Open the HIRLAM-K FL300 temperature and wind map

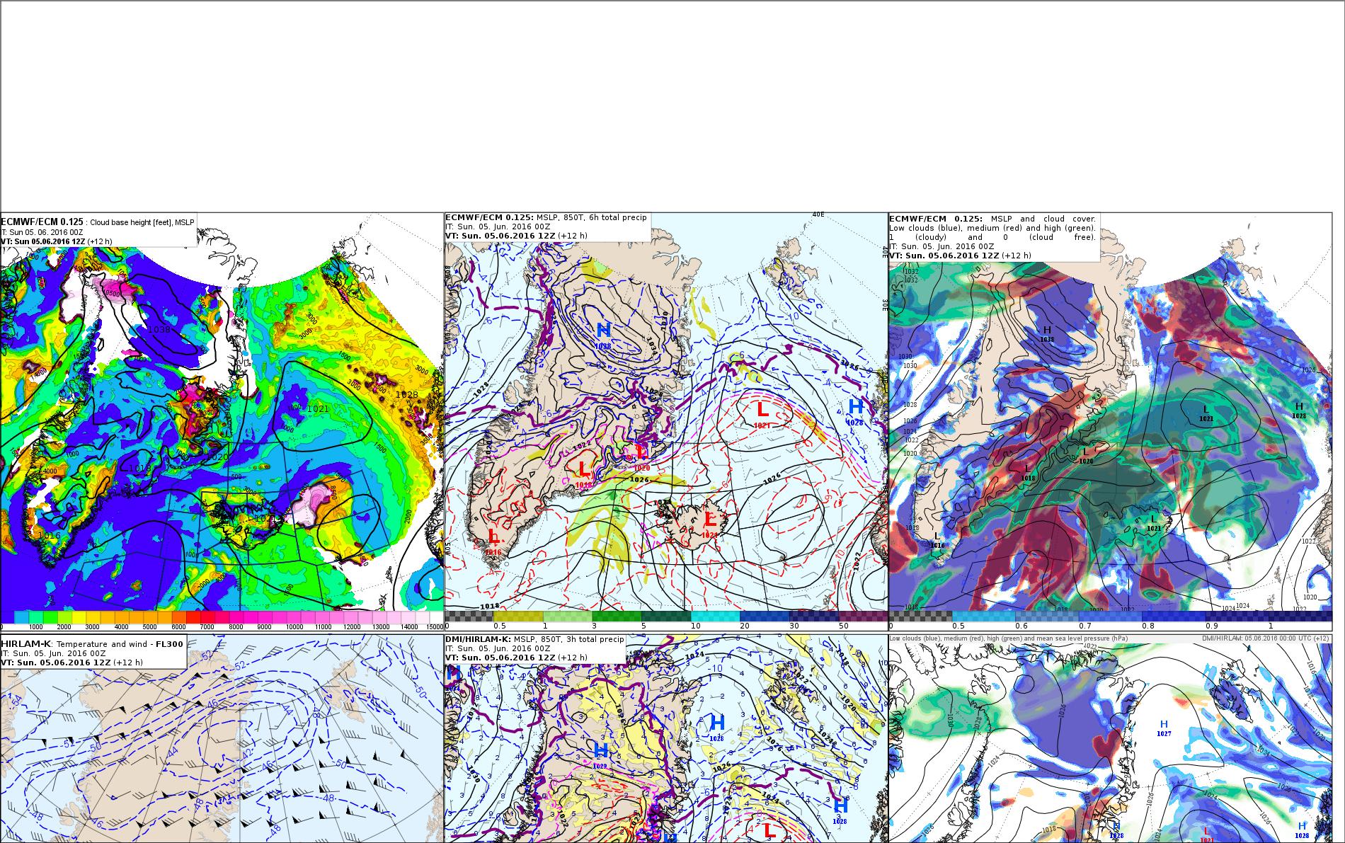[x=222, y=738]
